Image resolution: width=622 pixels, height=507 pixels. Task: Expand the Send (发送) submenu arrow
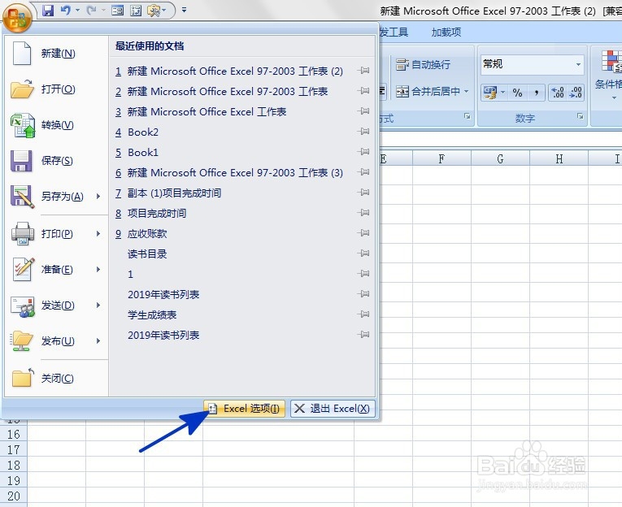click(x=98, y=305)
